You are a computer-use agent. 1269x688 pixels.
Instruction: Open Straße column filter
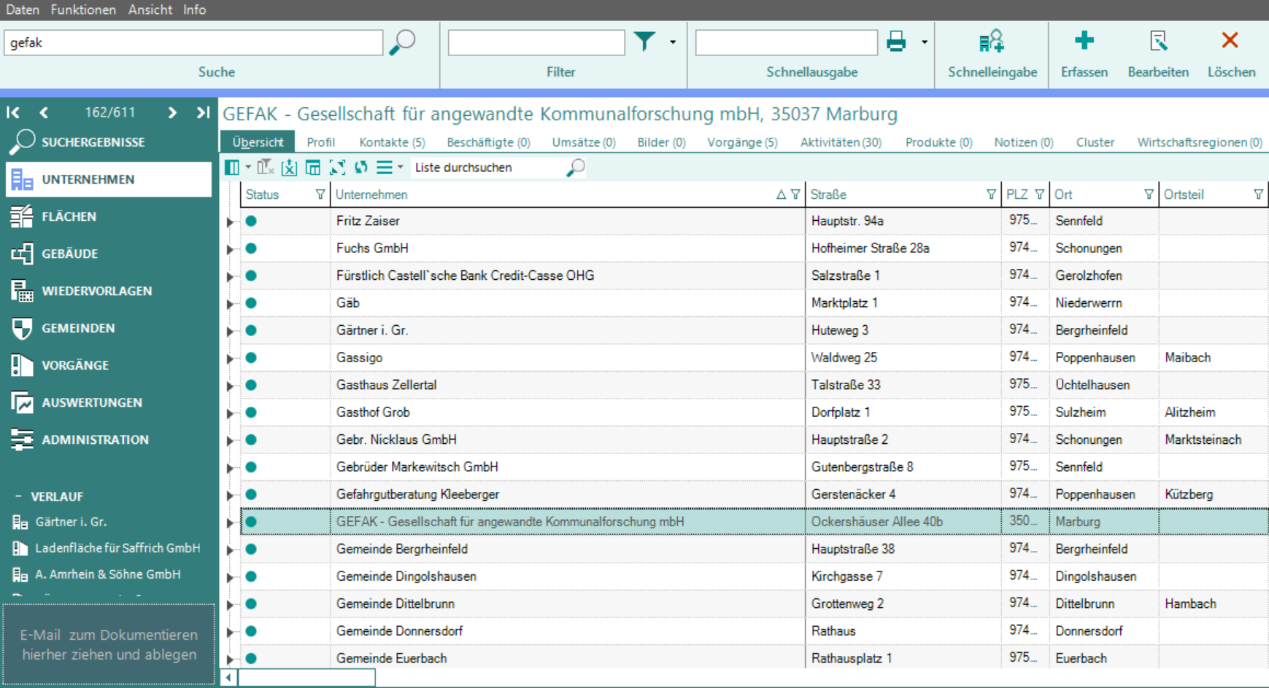991,195
